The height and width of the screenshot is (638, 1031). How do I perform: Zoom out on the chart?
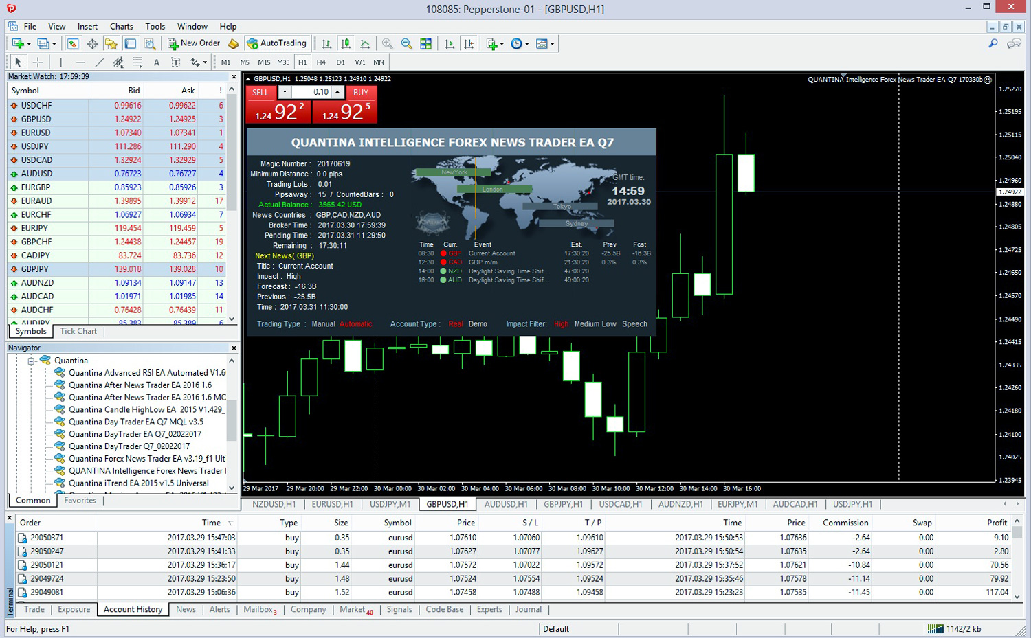point(407,43)
